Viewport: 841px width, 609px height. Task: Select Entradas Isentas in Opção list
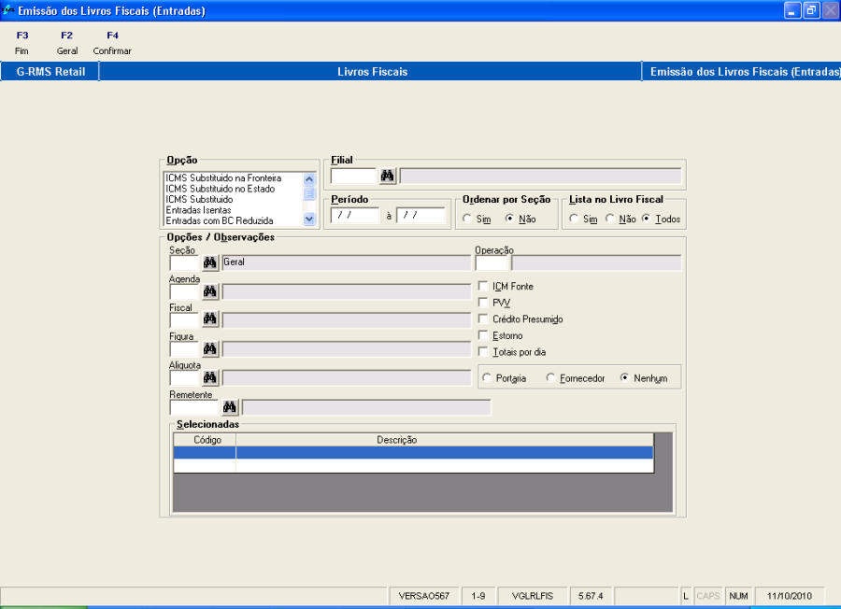198,210
